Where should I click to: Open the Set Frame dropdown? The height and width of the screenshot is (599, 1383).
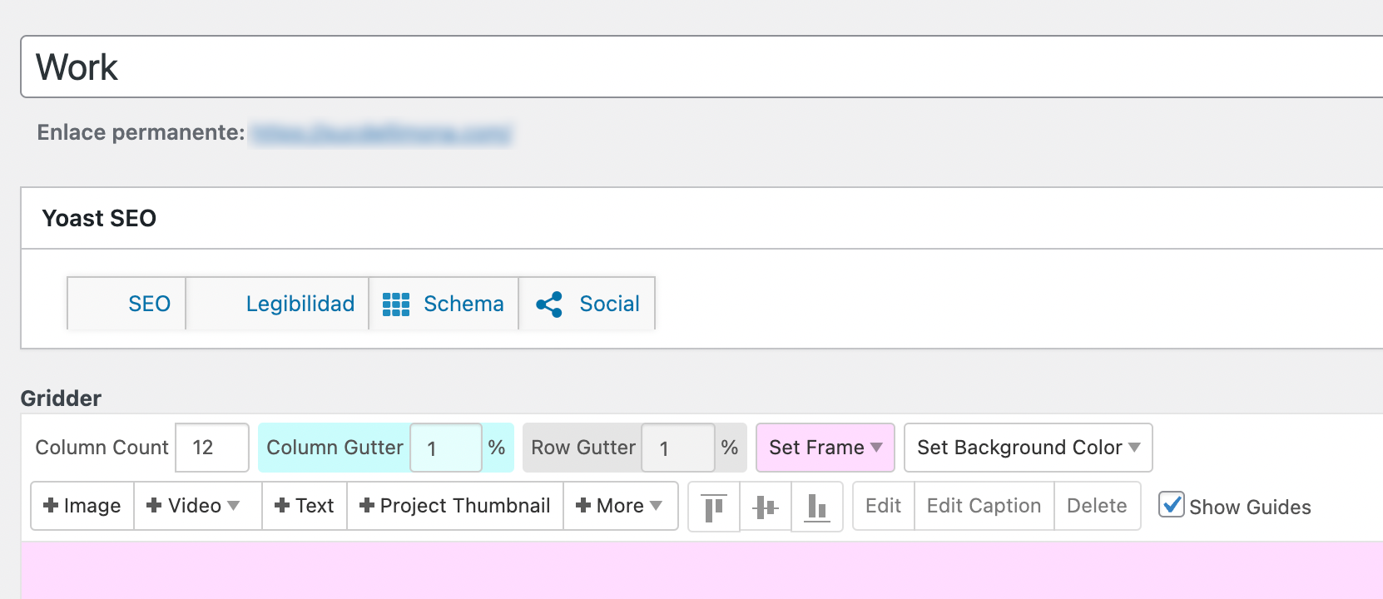pos(825,448)
